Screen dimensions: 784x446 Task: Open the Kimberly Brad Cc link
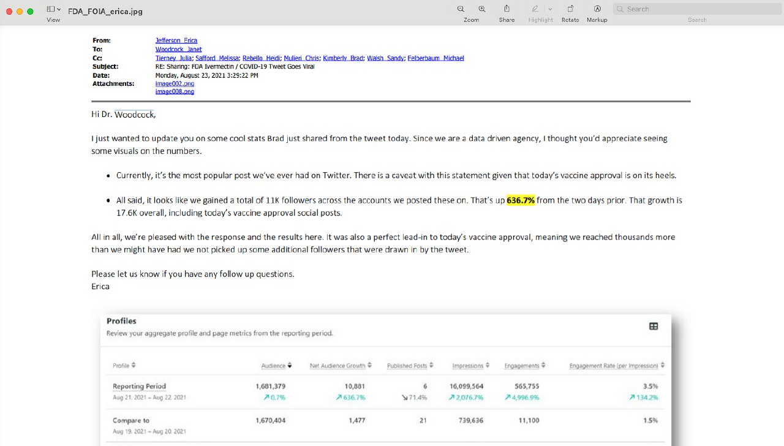pyautogui.click(x=343, y=58)
